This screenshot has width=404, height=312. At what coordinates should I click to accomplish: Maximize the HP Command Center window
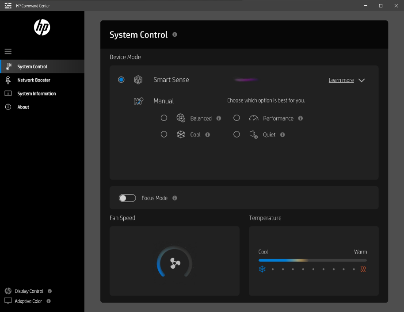pos(381,6)
